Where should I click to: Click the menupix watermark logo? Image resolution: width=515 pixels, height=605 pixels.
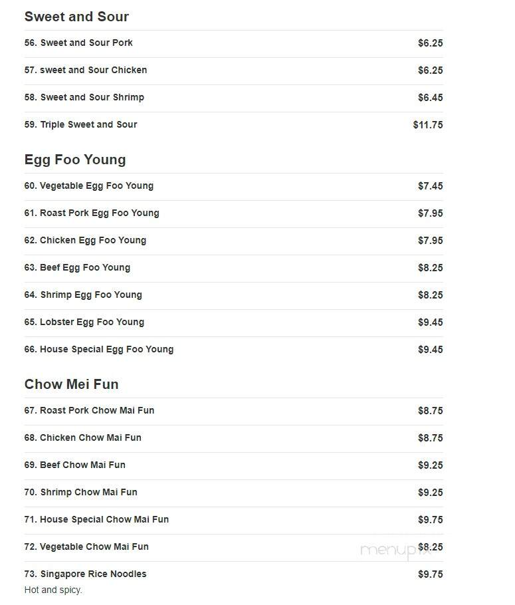click(x=395, y=550)
